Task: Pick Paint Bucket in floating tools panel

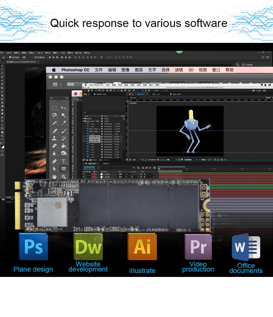Action: (x=63, y=146)
